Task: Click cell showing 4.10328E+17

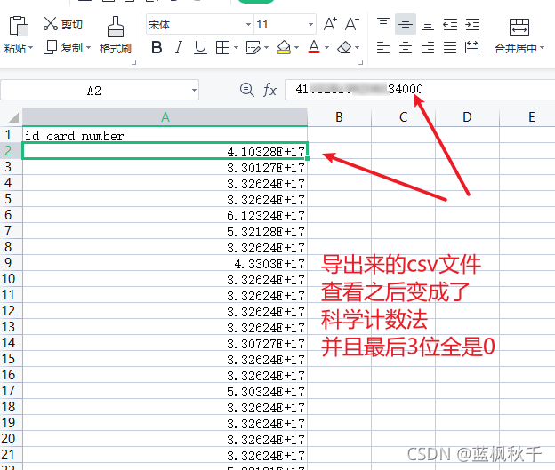Action: (x=165, y=151)
